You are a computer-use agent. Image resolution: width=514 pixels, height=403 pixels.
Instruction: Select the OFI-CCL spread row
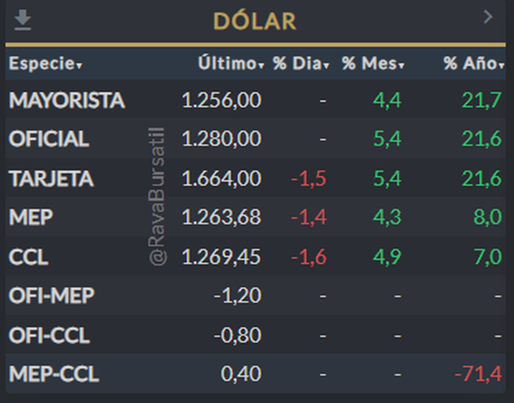pyautogui.click(x=256, y=335)
